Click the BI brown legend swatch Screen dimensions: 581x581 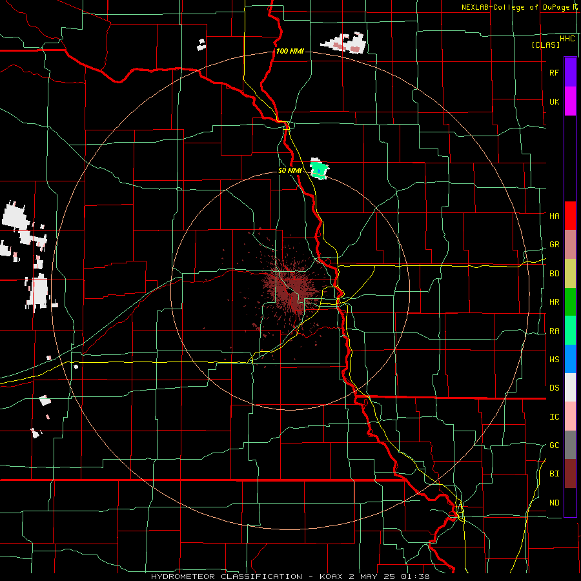tap(570, 474)
